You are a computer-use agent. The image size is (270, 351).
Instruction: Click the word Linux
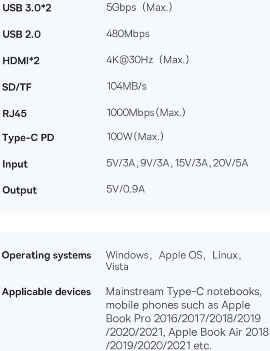[225, 255]
